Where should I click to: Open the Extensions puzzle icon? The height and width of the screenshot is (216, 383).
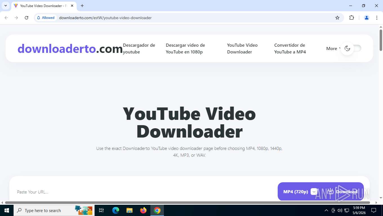351,18
